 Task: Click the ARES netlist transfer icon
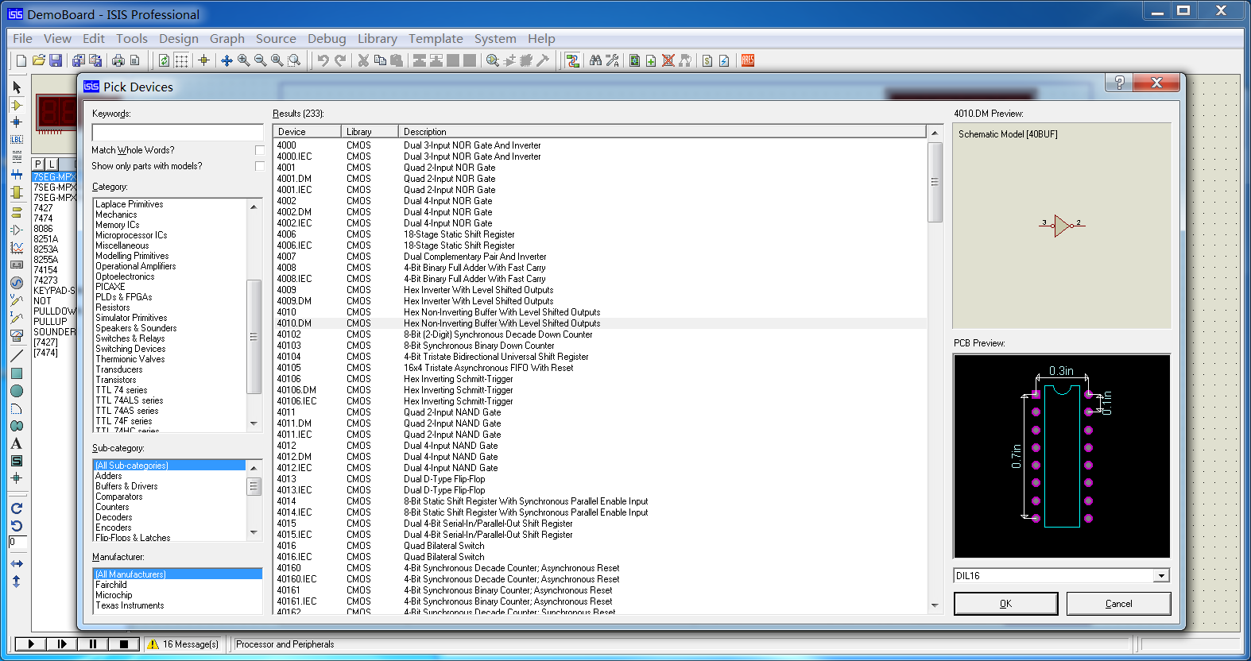pyautogui.click(x=747, y=60)
